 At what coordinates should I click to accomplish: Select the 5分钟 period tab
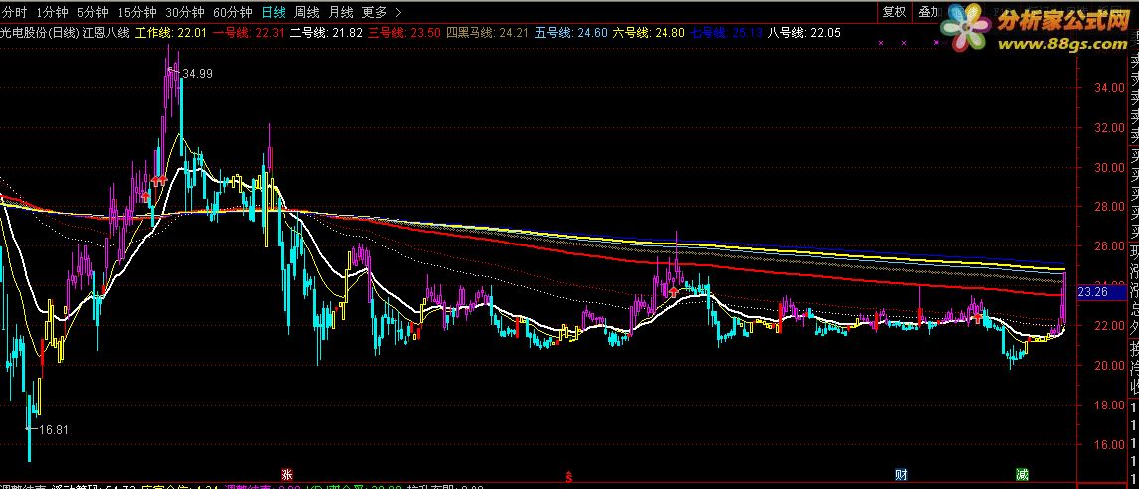[x=93, y=12]
